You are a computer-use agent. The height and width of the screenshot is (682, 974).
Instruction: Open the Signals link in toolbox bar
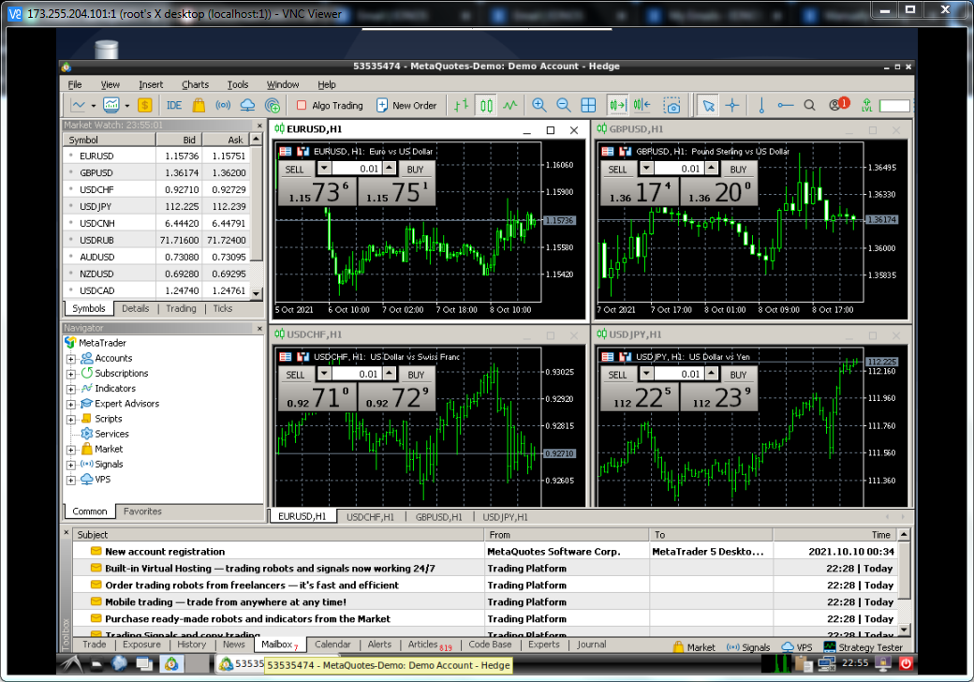(x=748, y=647)
